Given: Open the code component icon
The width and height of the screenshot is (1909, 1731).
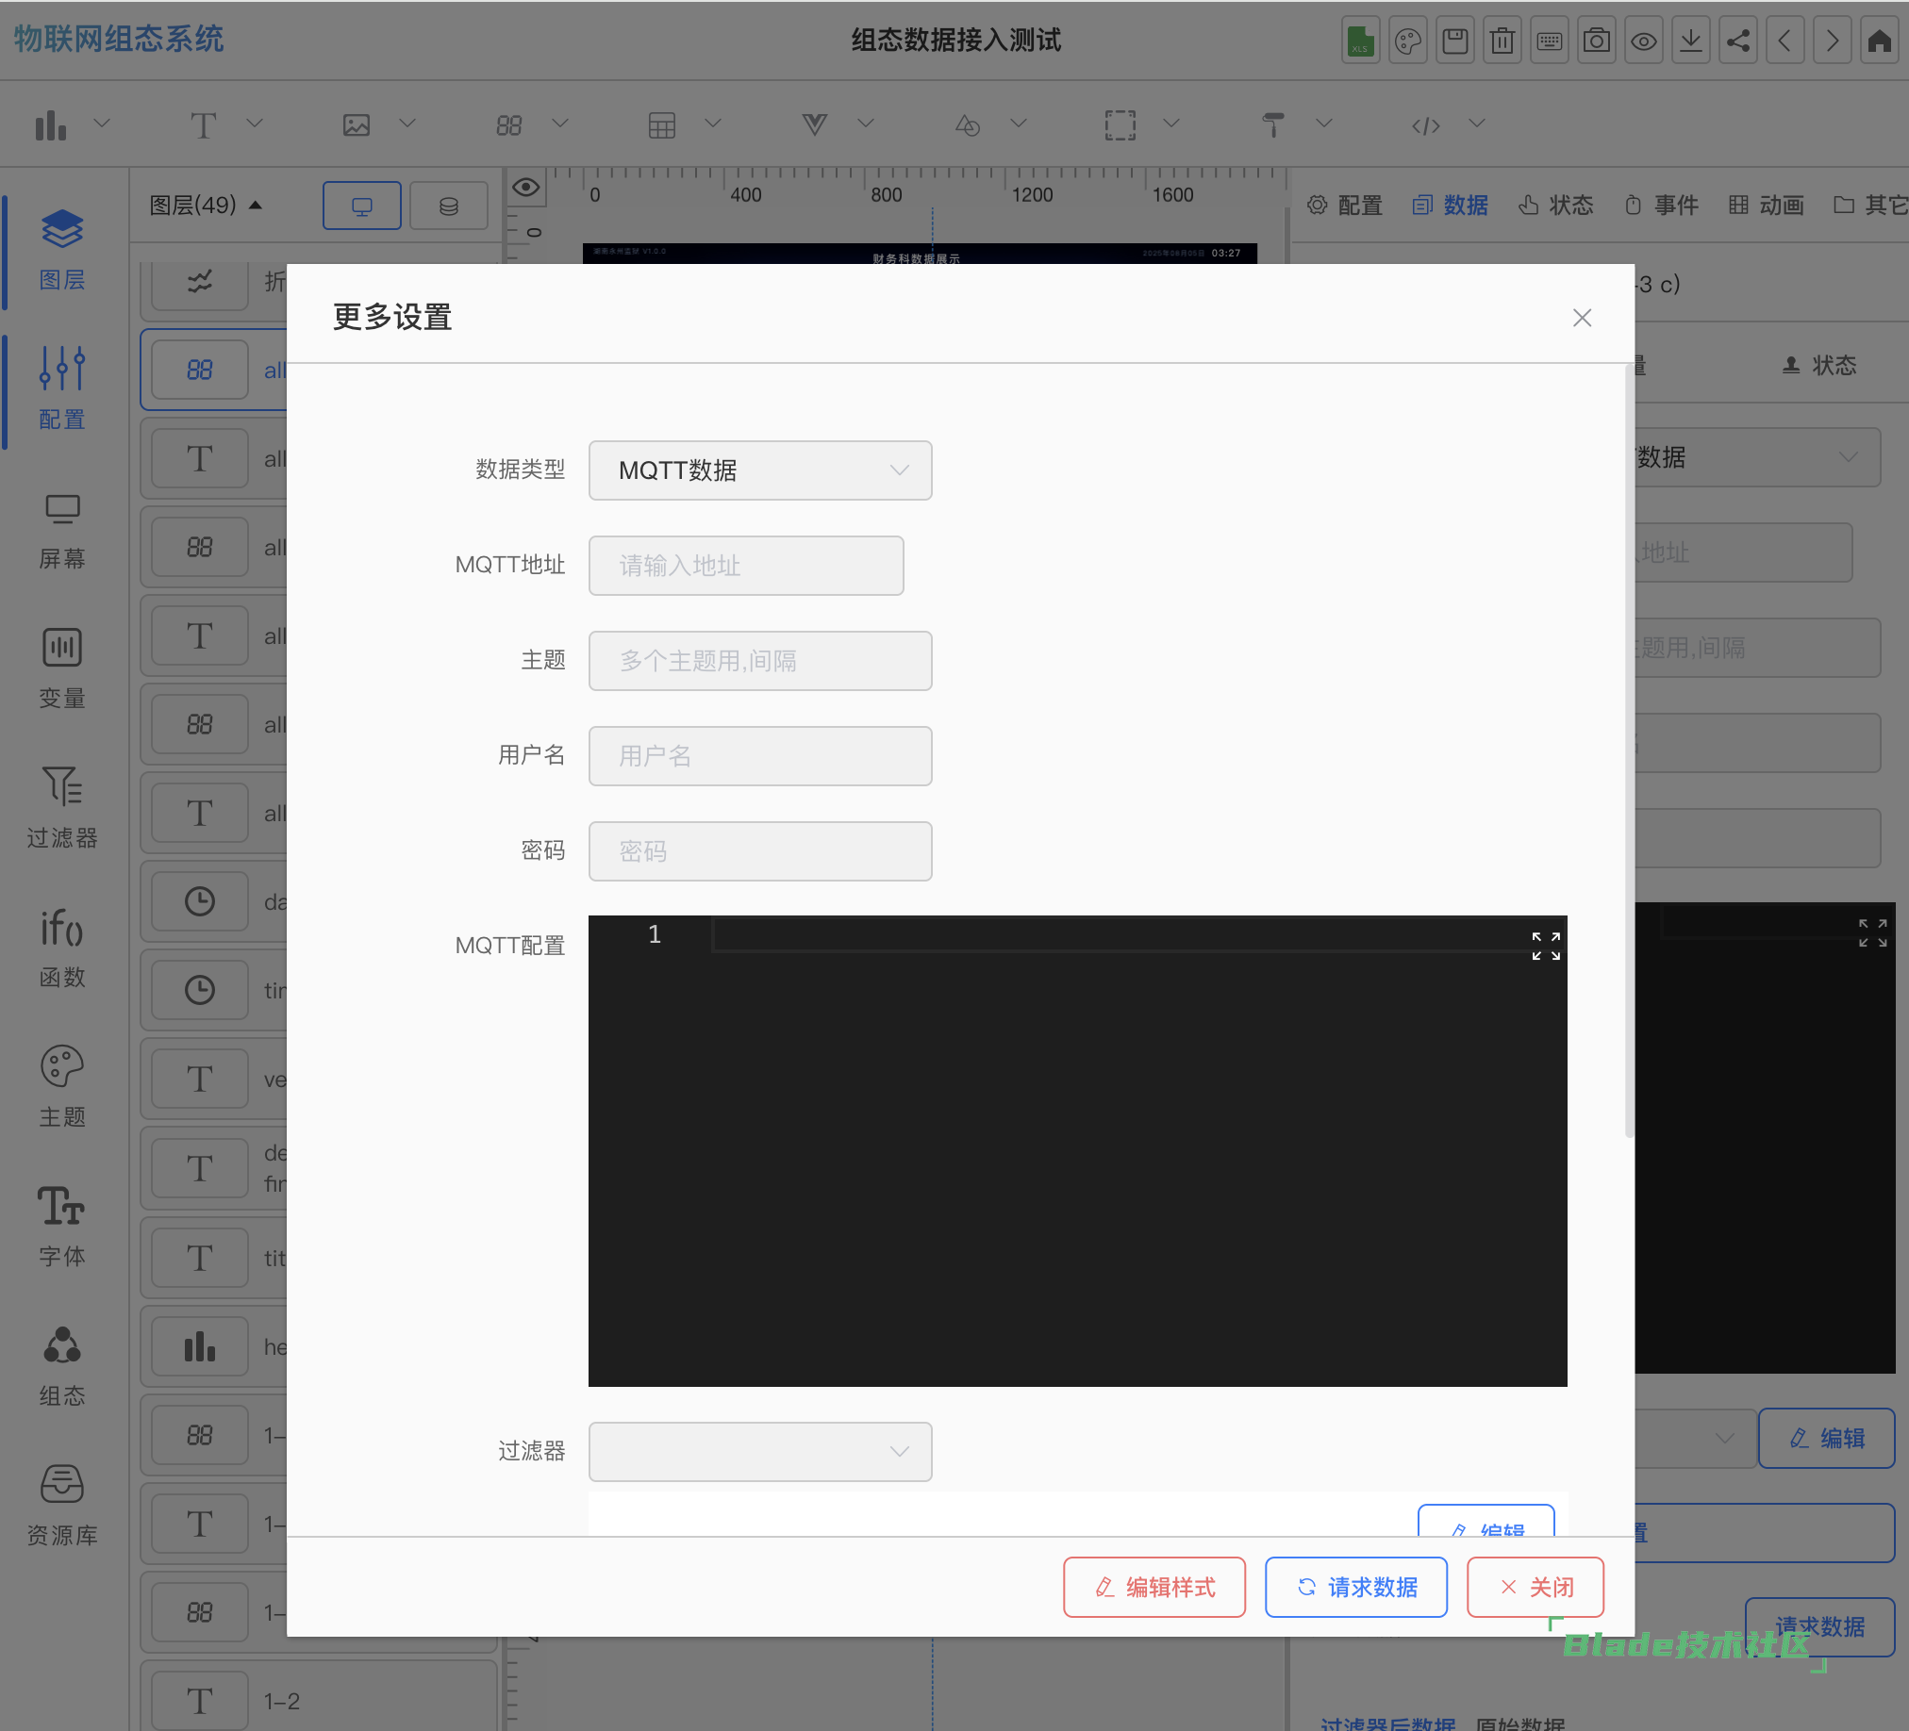Looking at the screenshot, I should (1426, 125).
